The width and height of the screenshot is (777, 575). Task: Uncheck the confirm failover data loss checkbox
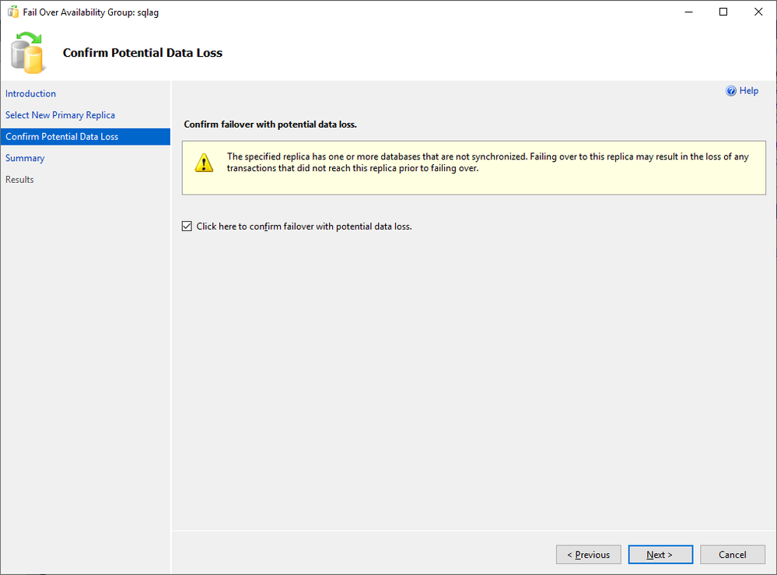point(187,226)
